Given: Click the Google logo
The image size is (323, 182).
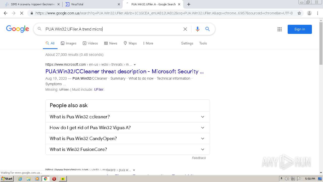Looking at the screenshot, I should (18, 29).
